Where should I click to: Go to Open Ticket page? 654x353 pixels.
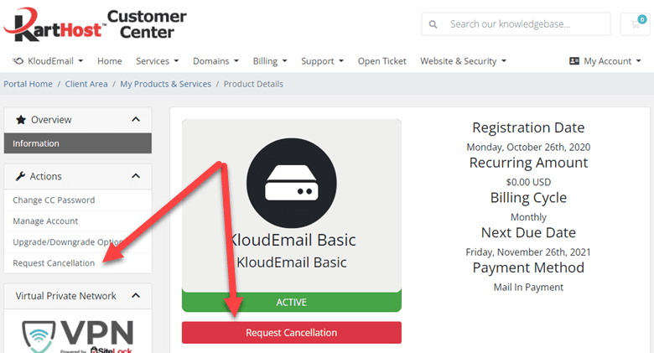click(381, 61)
